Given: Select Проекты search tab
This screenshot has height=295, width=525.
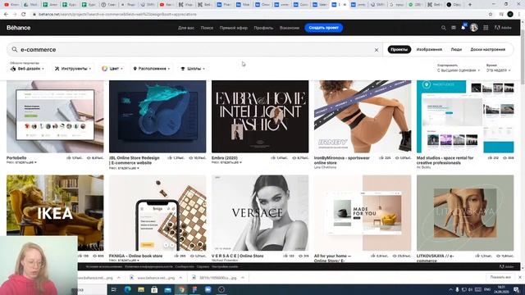Looking at the screenshot, I should point(399,49).
